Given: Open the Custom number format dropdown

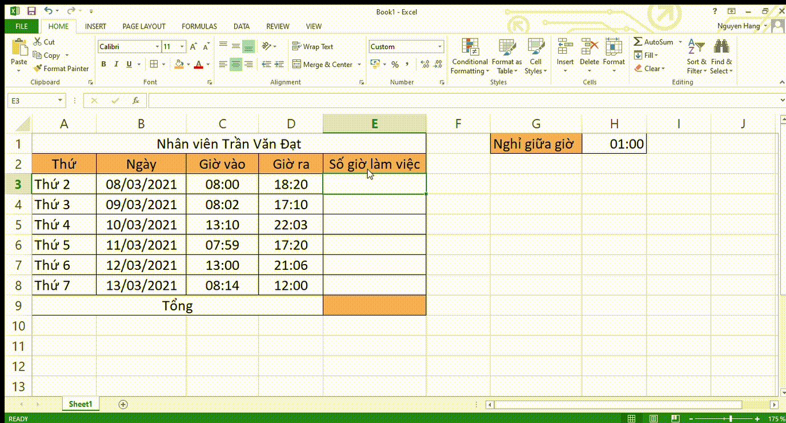Looking at the screenshot, I should click(440, 47).
